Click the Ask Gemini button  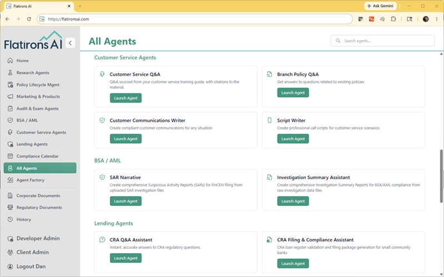pos(380,6)
